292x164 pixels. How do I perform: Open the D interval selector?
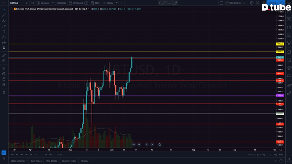[26, 3]
